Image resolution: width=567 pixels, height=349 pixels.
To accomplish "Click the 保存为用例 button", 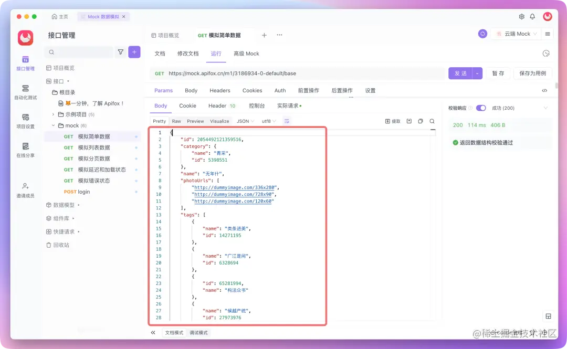I will pos(532,73).
